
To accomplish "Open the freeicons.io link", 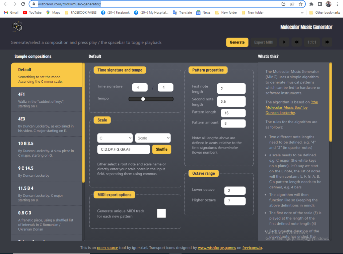I will click(x=252, y=248).
